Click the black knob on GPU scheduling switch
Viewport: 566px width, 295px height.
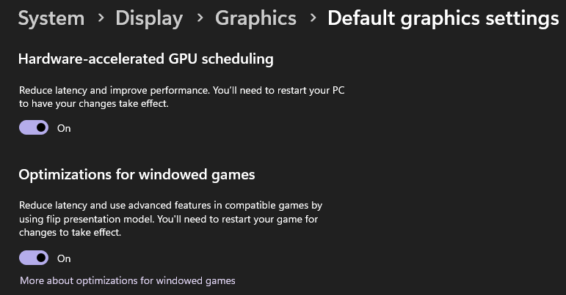point(41,127)
